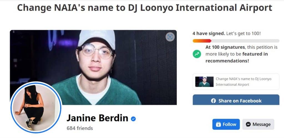Viewport: 284px width, 138px height.
Task: Open the petition preview card link text
Action: (244, 82)
